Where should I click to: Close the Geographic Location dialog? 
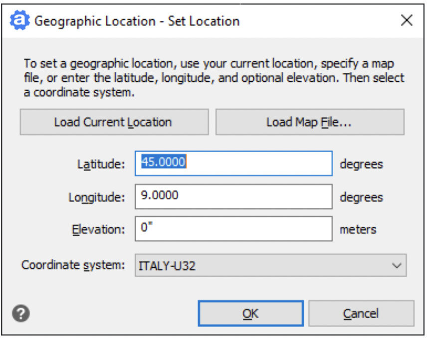coord(407,20)
